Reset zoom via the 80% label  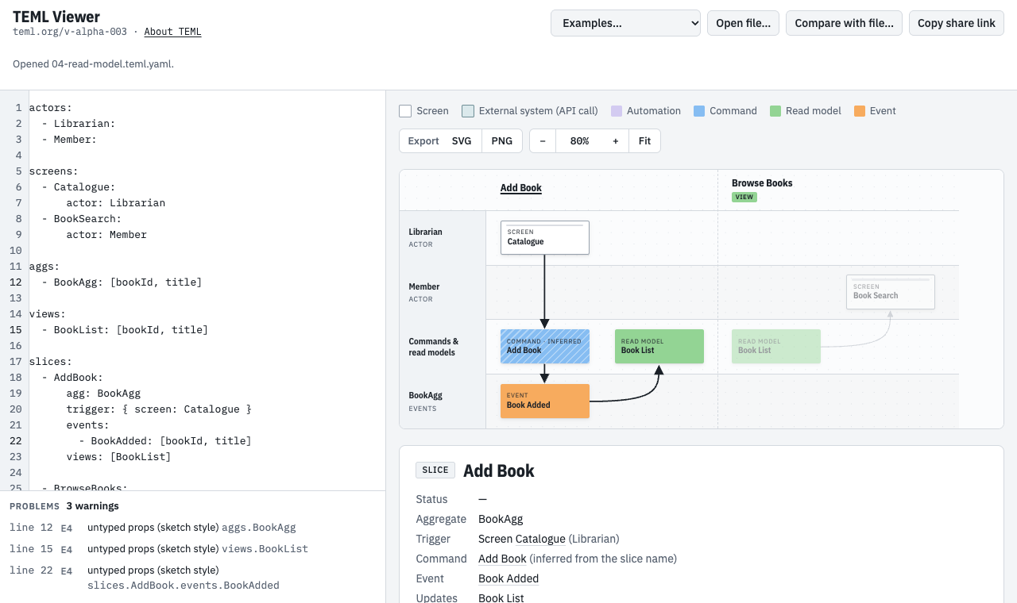pos(579,141)
